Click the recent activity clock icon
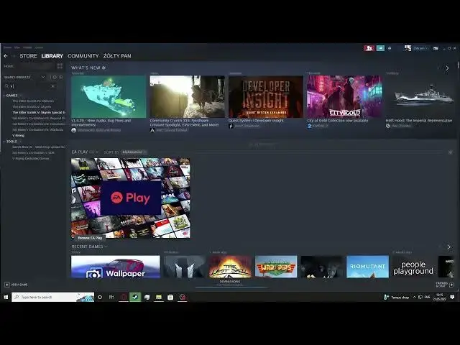The width and height of the screenshot is (460, 345). 55,77
